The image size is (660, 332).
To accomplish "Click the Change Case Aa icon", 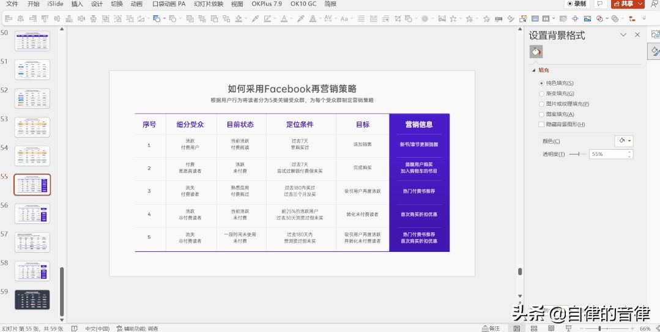I will [344, 18].
